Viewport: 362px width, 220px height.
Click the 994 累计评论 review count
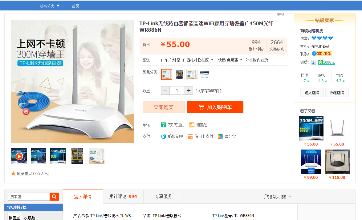pyautogui.click(x=256, y=46)
